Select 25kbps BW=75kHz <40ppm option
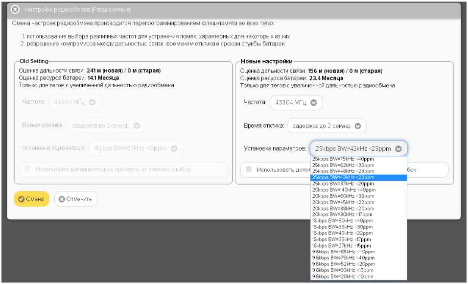This screenshot has height=284, width=468. click(x=359, y=159)
